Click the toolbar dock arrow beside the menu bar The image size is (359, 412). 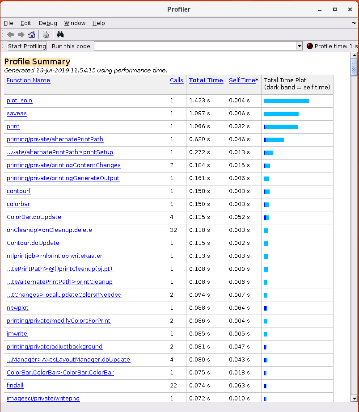pos(354,23)
